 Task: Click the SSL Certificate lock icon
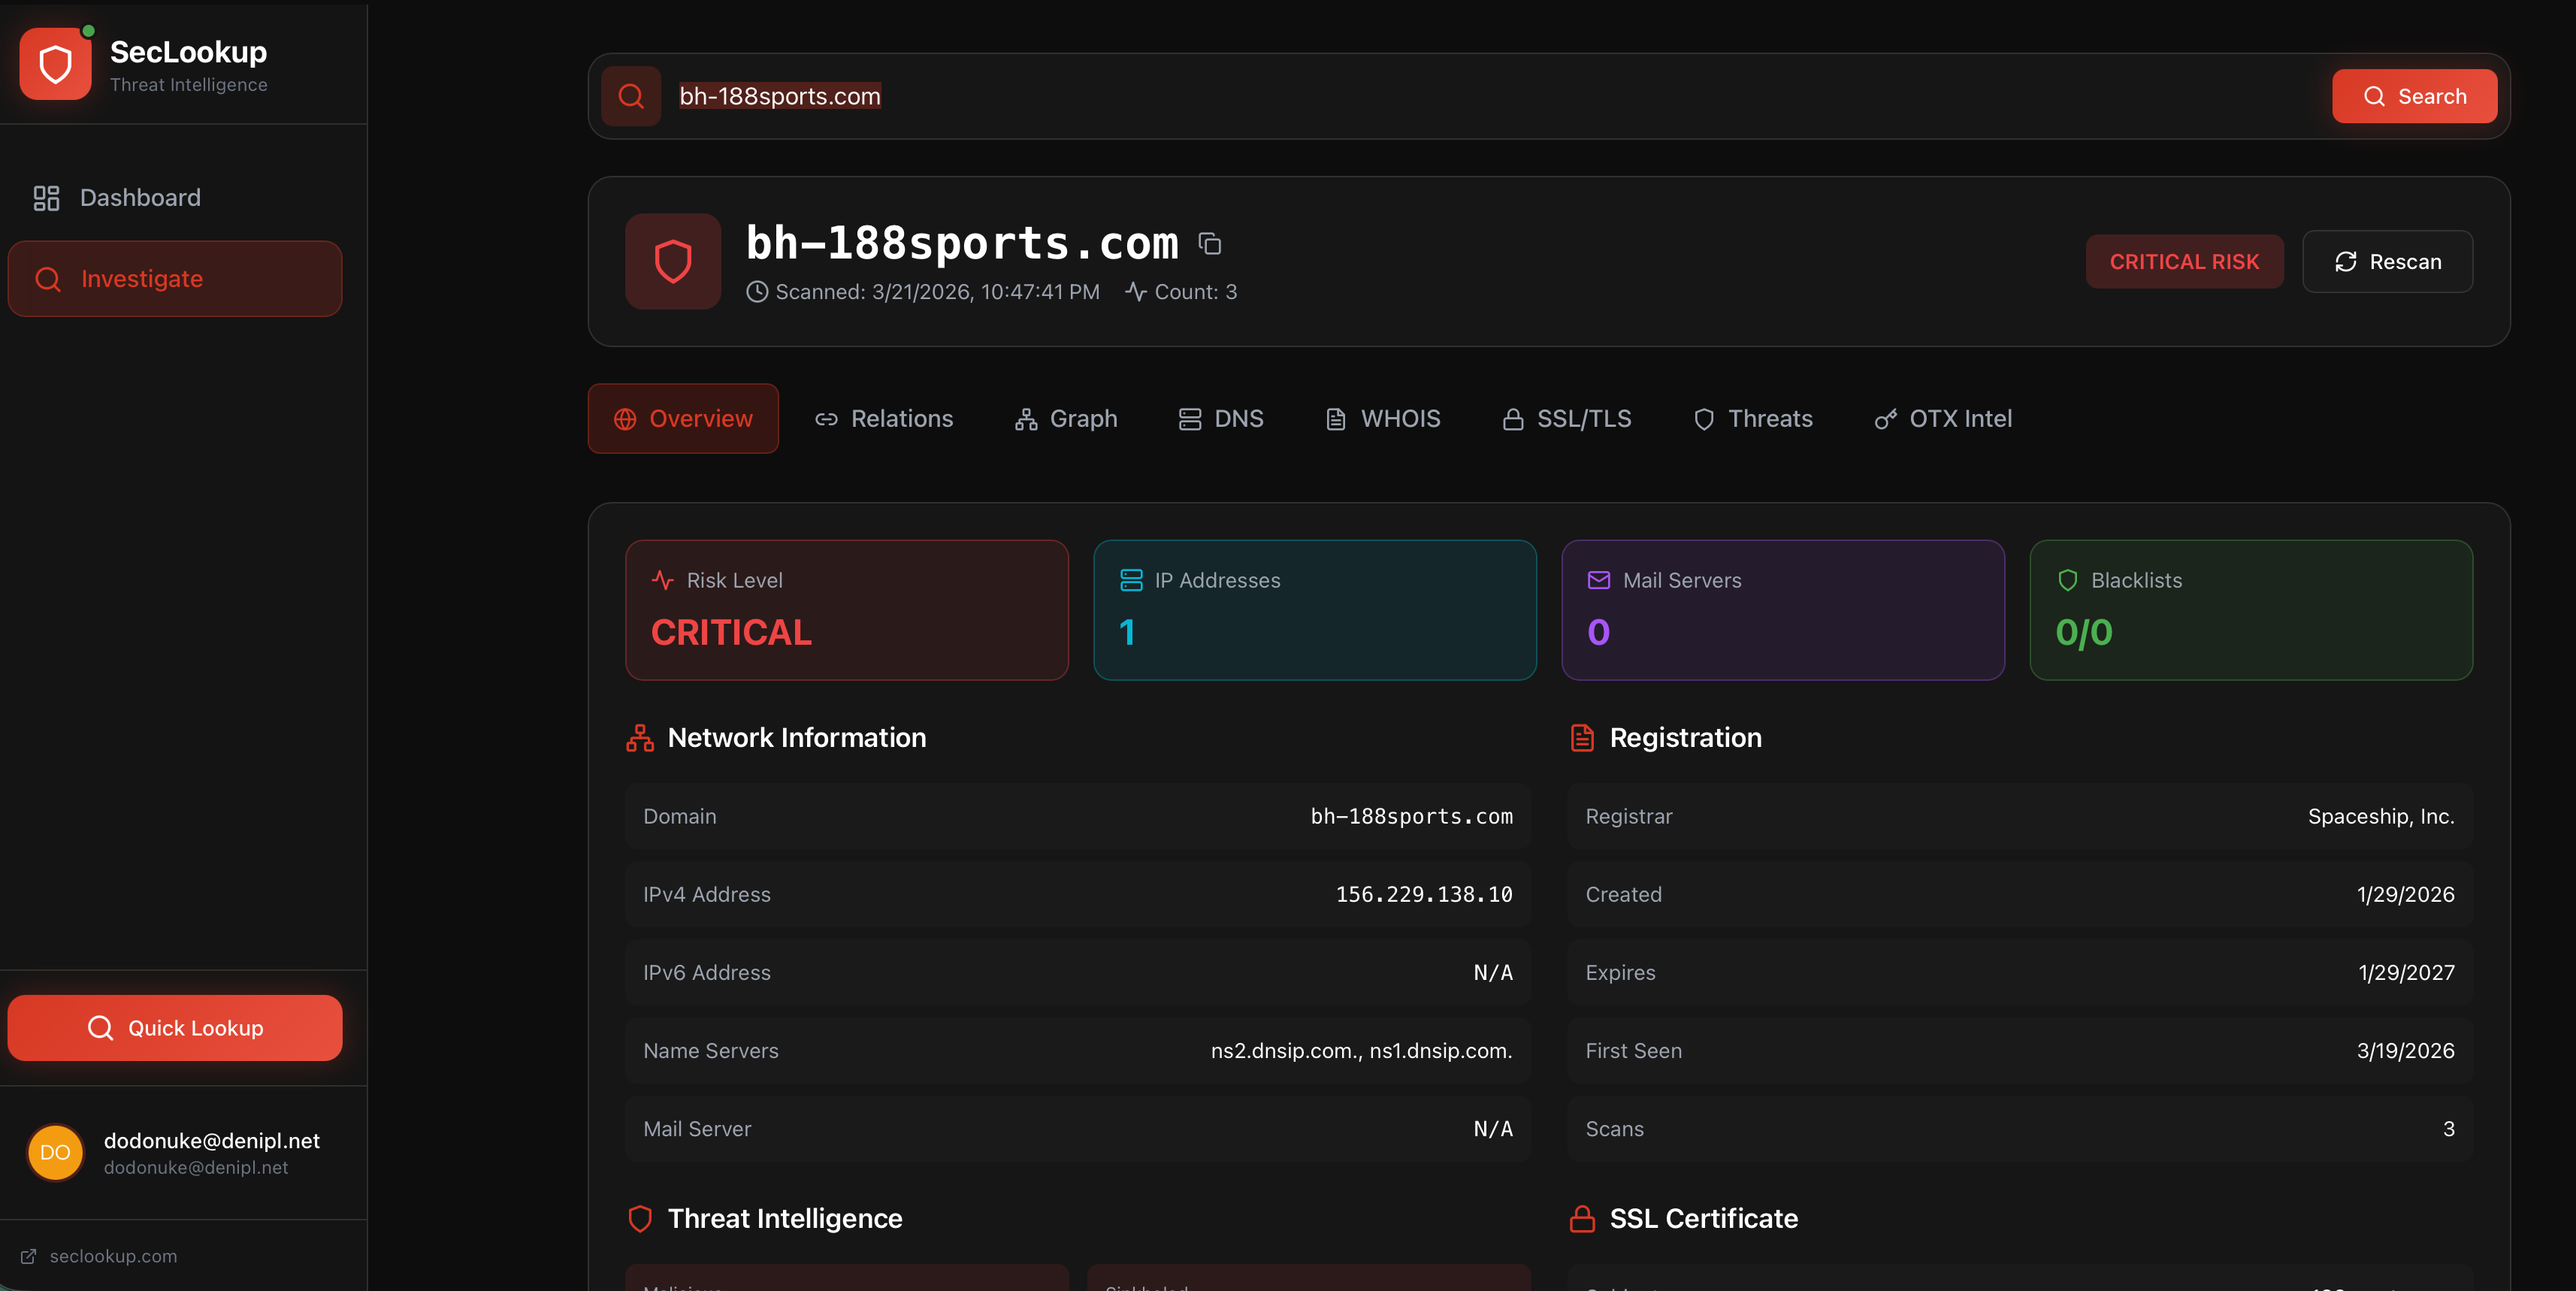(1582, 1218)
